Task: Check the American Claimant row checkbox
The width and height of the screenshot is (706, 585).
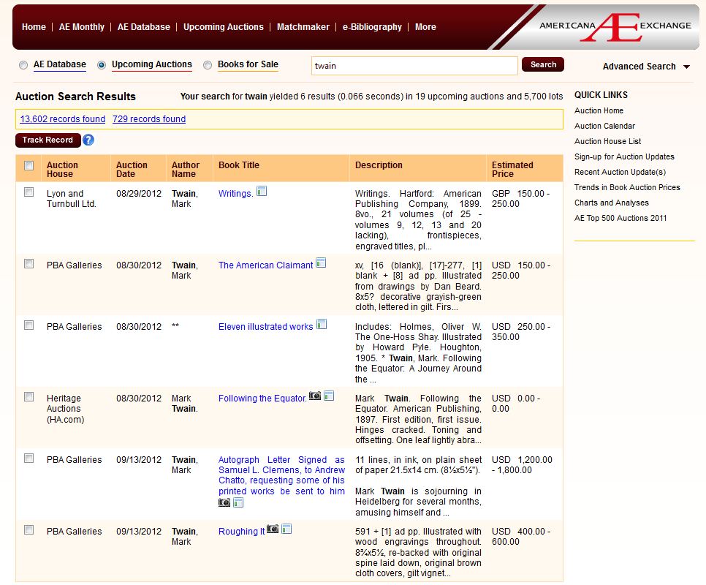Action: point(29,264)
